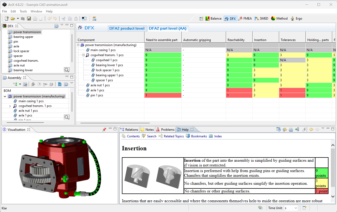Open the SMED perspective
Screen dimensions: 337x212
[261, 19]
